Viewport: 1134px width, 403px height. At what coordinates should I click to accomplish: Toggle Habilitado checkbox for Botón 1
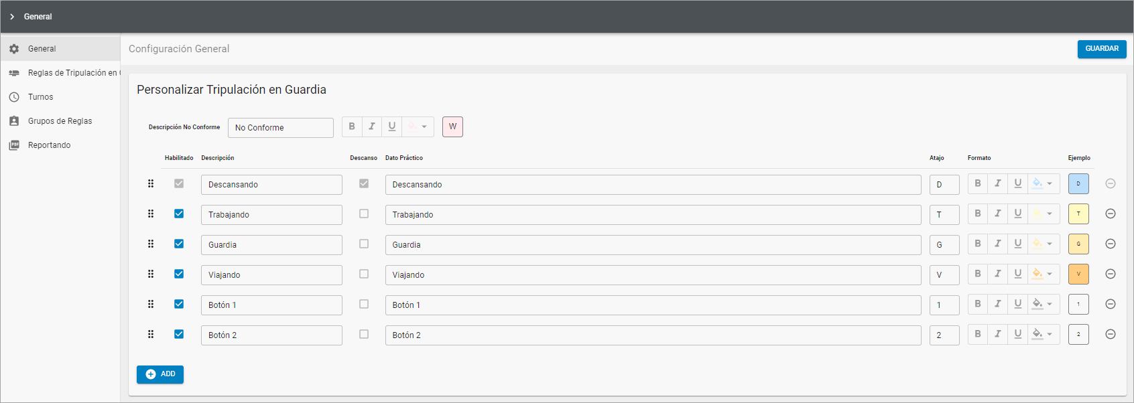(x=179, y=304)
